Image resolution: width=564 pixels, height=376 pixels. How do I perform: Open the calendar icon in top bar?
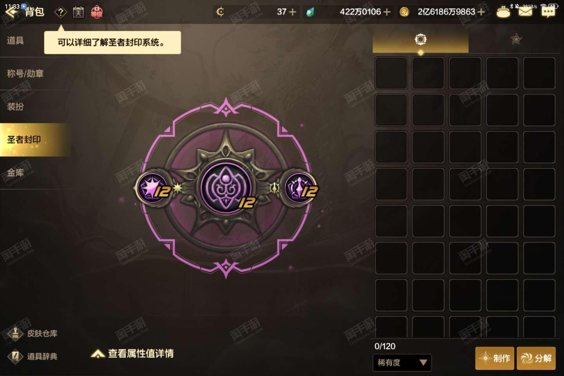(78, 13)
